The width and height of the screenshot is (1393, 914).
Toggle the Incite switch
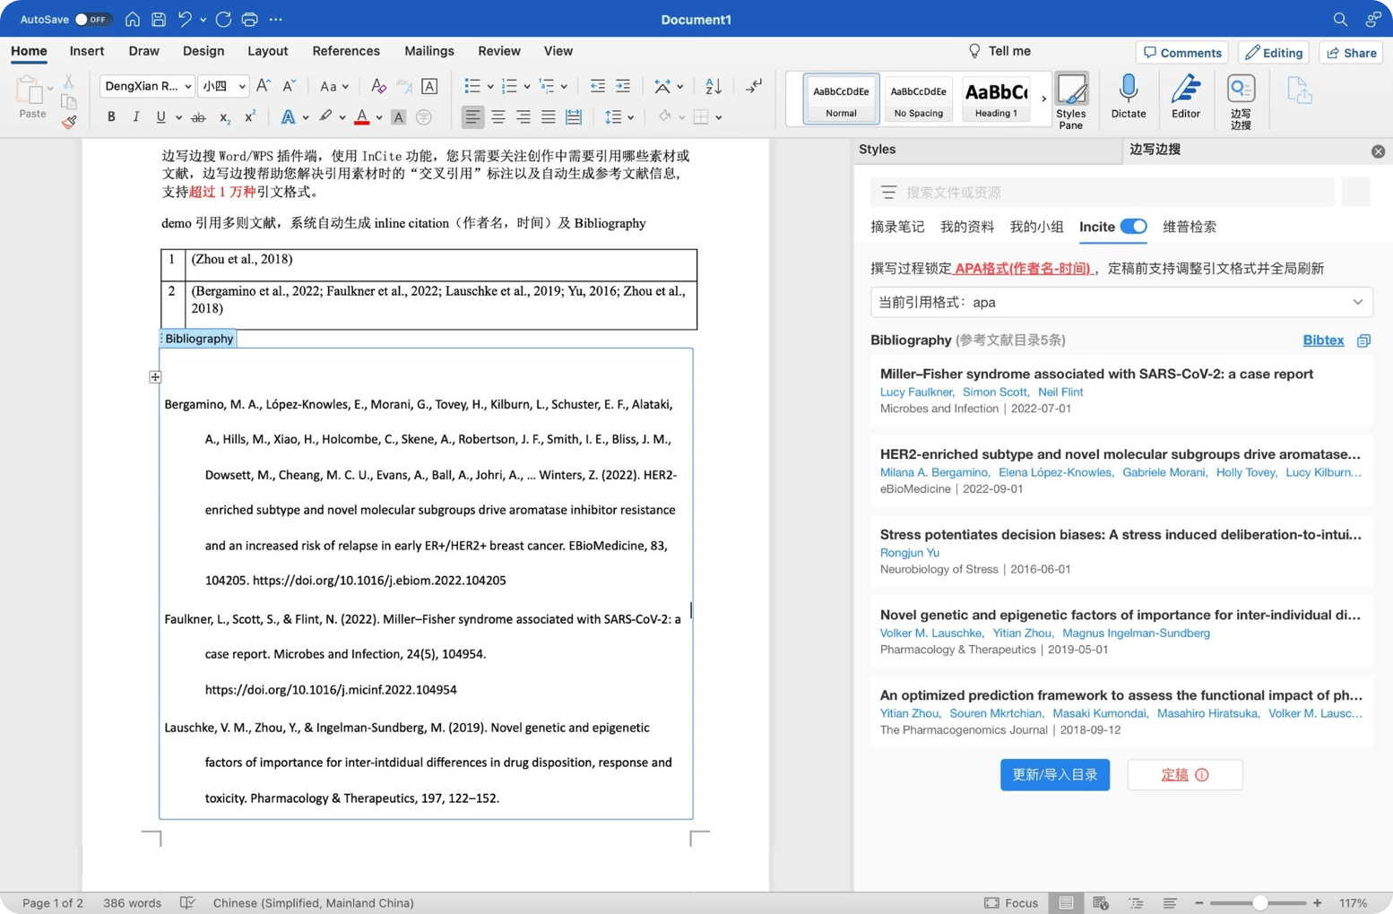pyautogui.click(x=1134, y=227)
